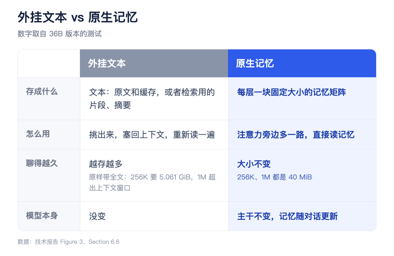Click the cell '每层一块固定大小的记忆矩阵'

[x=302, y=99]
